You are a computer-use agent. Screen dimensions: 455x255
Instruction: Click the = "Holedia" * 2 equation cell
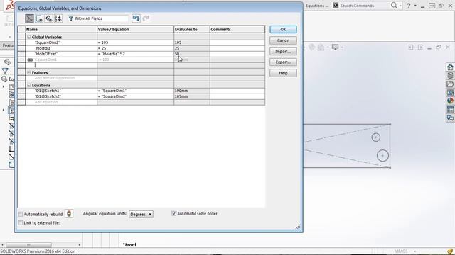135,54
